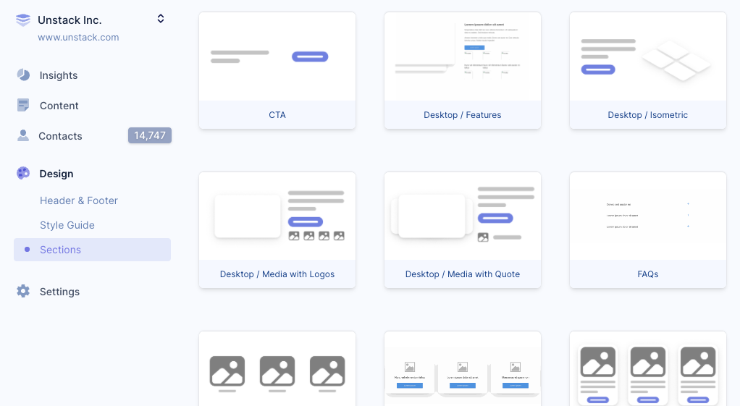The image size is (740, 406).
Task: Click the Sections bullet dot indicator
Action: [x=27, y=250]
